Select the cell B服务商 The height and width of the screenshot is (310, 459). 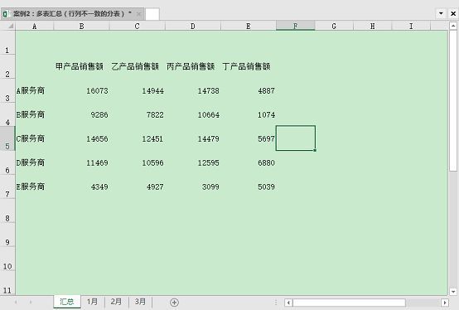click(35, 114)
